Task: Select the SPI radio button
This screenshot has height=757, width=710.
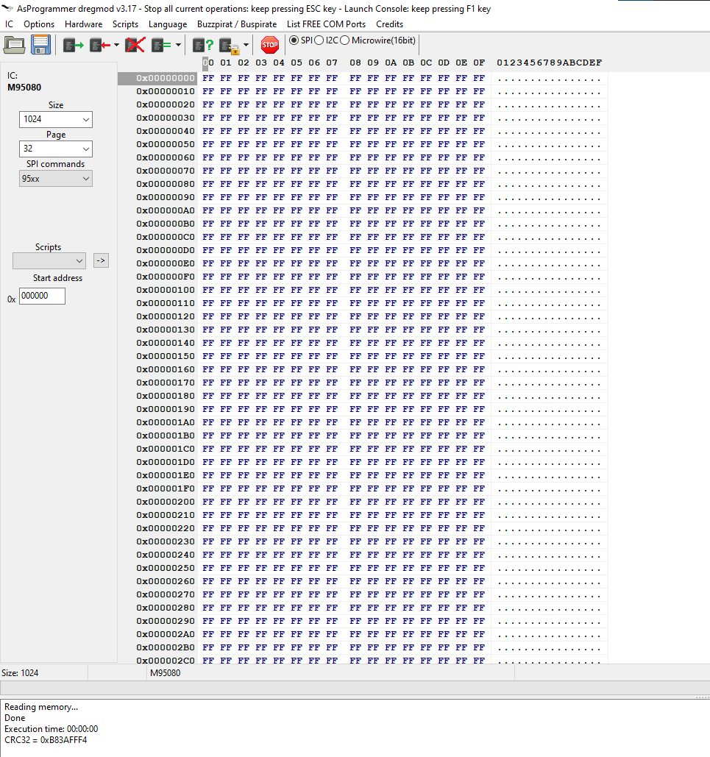Action: [x=294, y=40]
